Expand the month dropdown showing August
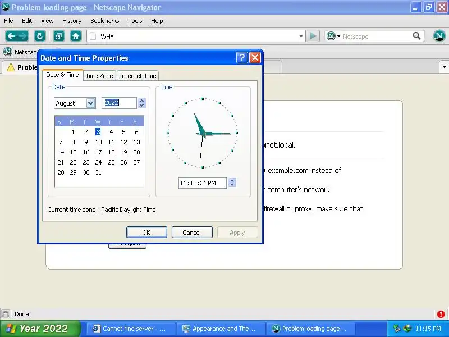 (x=90, y=103)
